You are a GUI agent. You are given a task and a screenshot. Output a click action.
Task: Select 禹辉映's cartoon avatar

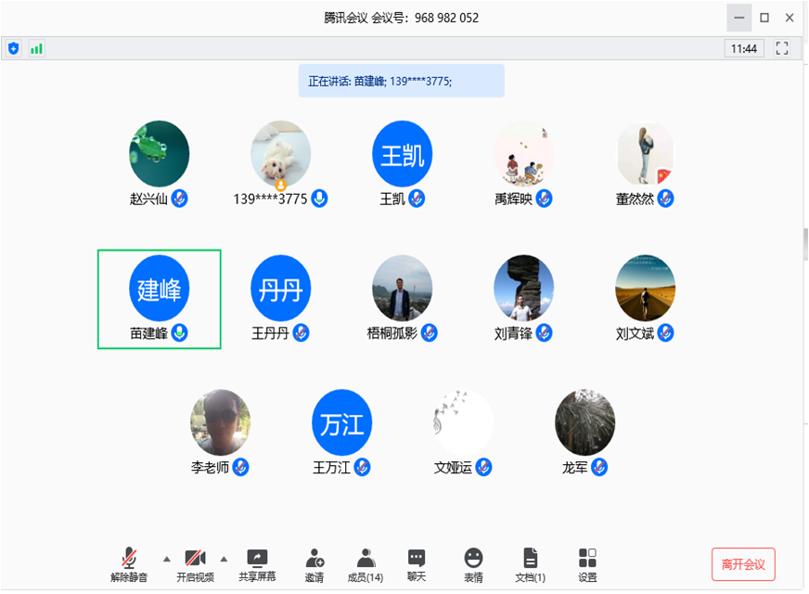click(x=523, y=153)
